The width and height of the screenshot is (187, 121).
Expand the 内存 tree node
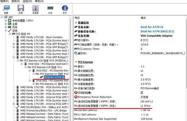tap(6, 27)
